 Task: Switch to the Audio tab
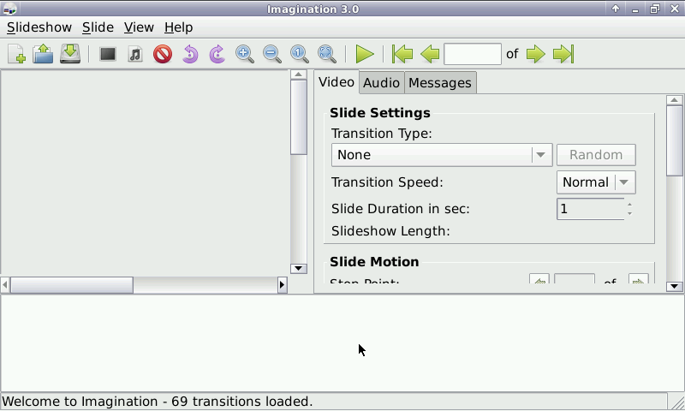381,83
